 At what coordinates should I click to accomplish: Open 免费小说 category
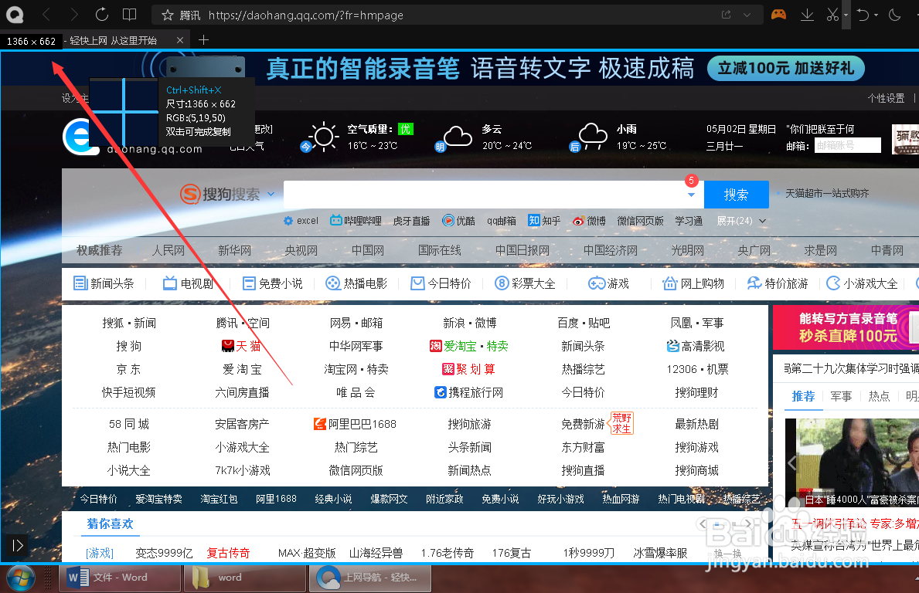(273, 283)
